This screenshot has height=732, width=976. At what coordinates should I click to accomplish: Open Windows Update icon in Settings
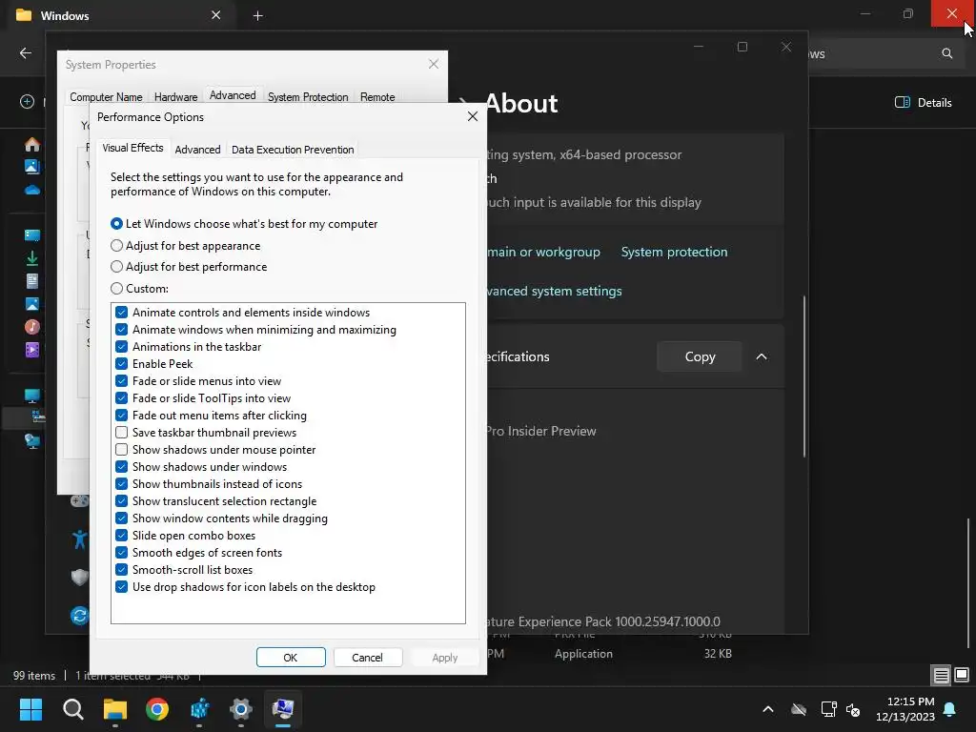click(80, 616)
